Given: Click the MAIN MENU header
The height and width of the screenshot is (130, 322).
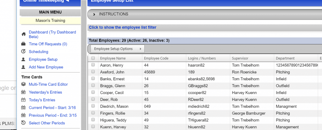Looking at the screenshot, I should click(50, 12).
